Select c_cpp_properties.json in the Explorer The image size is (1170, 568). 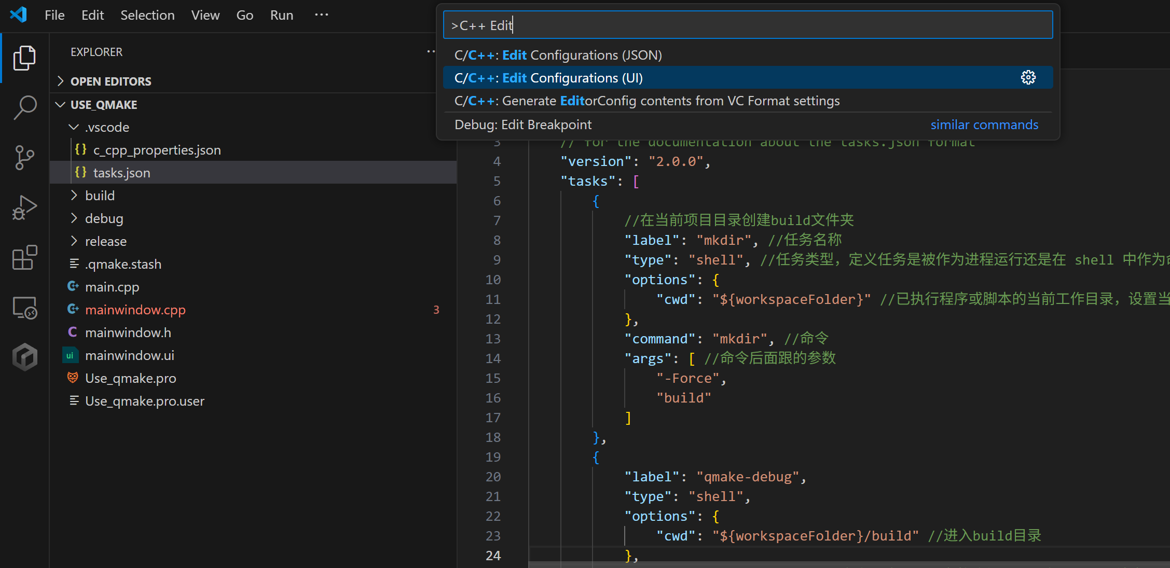coord(157,149)
